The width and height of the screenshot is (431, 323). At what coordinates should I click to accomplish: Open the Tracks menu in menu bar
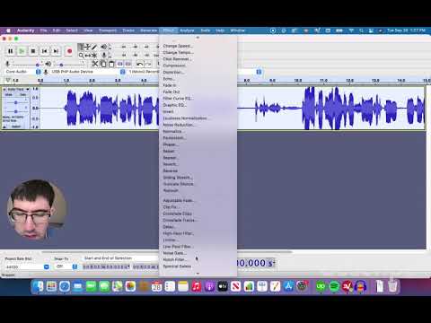coord(128,31)
